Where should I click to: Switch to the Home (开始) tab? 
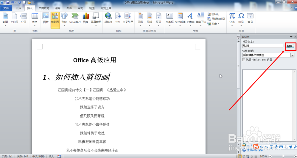(18, 8)
